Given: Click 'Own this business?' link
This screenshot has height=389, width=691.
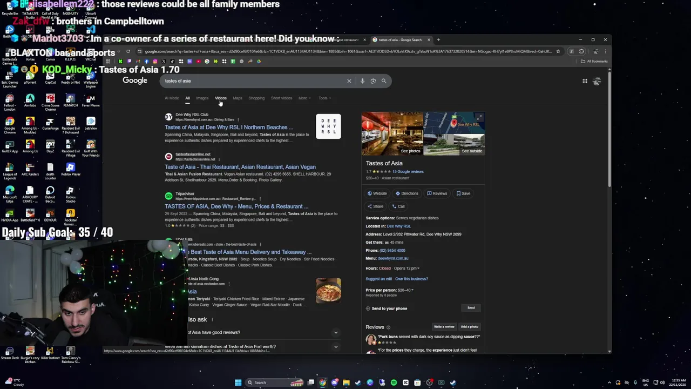Looking at the screenshot, I should coord(411,279).
